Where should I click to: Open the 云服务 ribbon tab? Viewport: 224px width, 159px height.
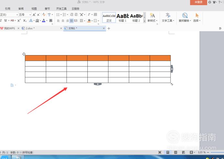[75, 8]
